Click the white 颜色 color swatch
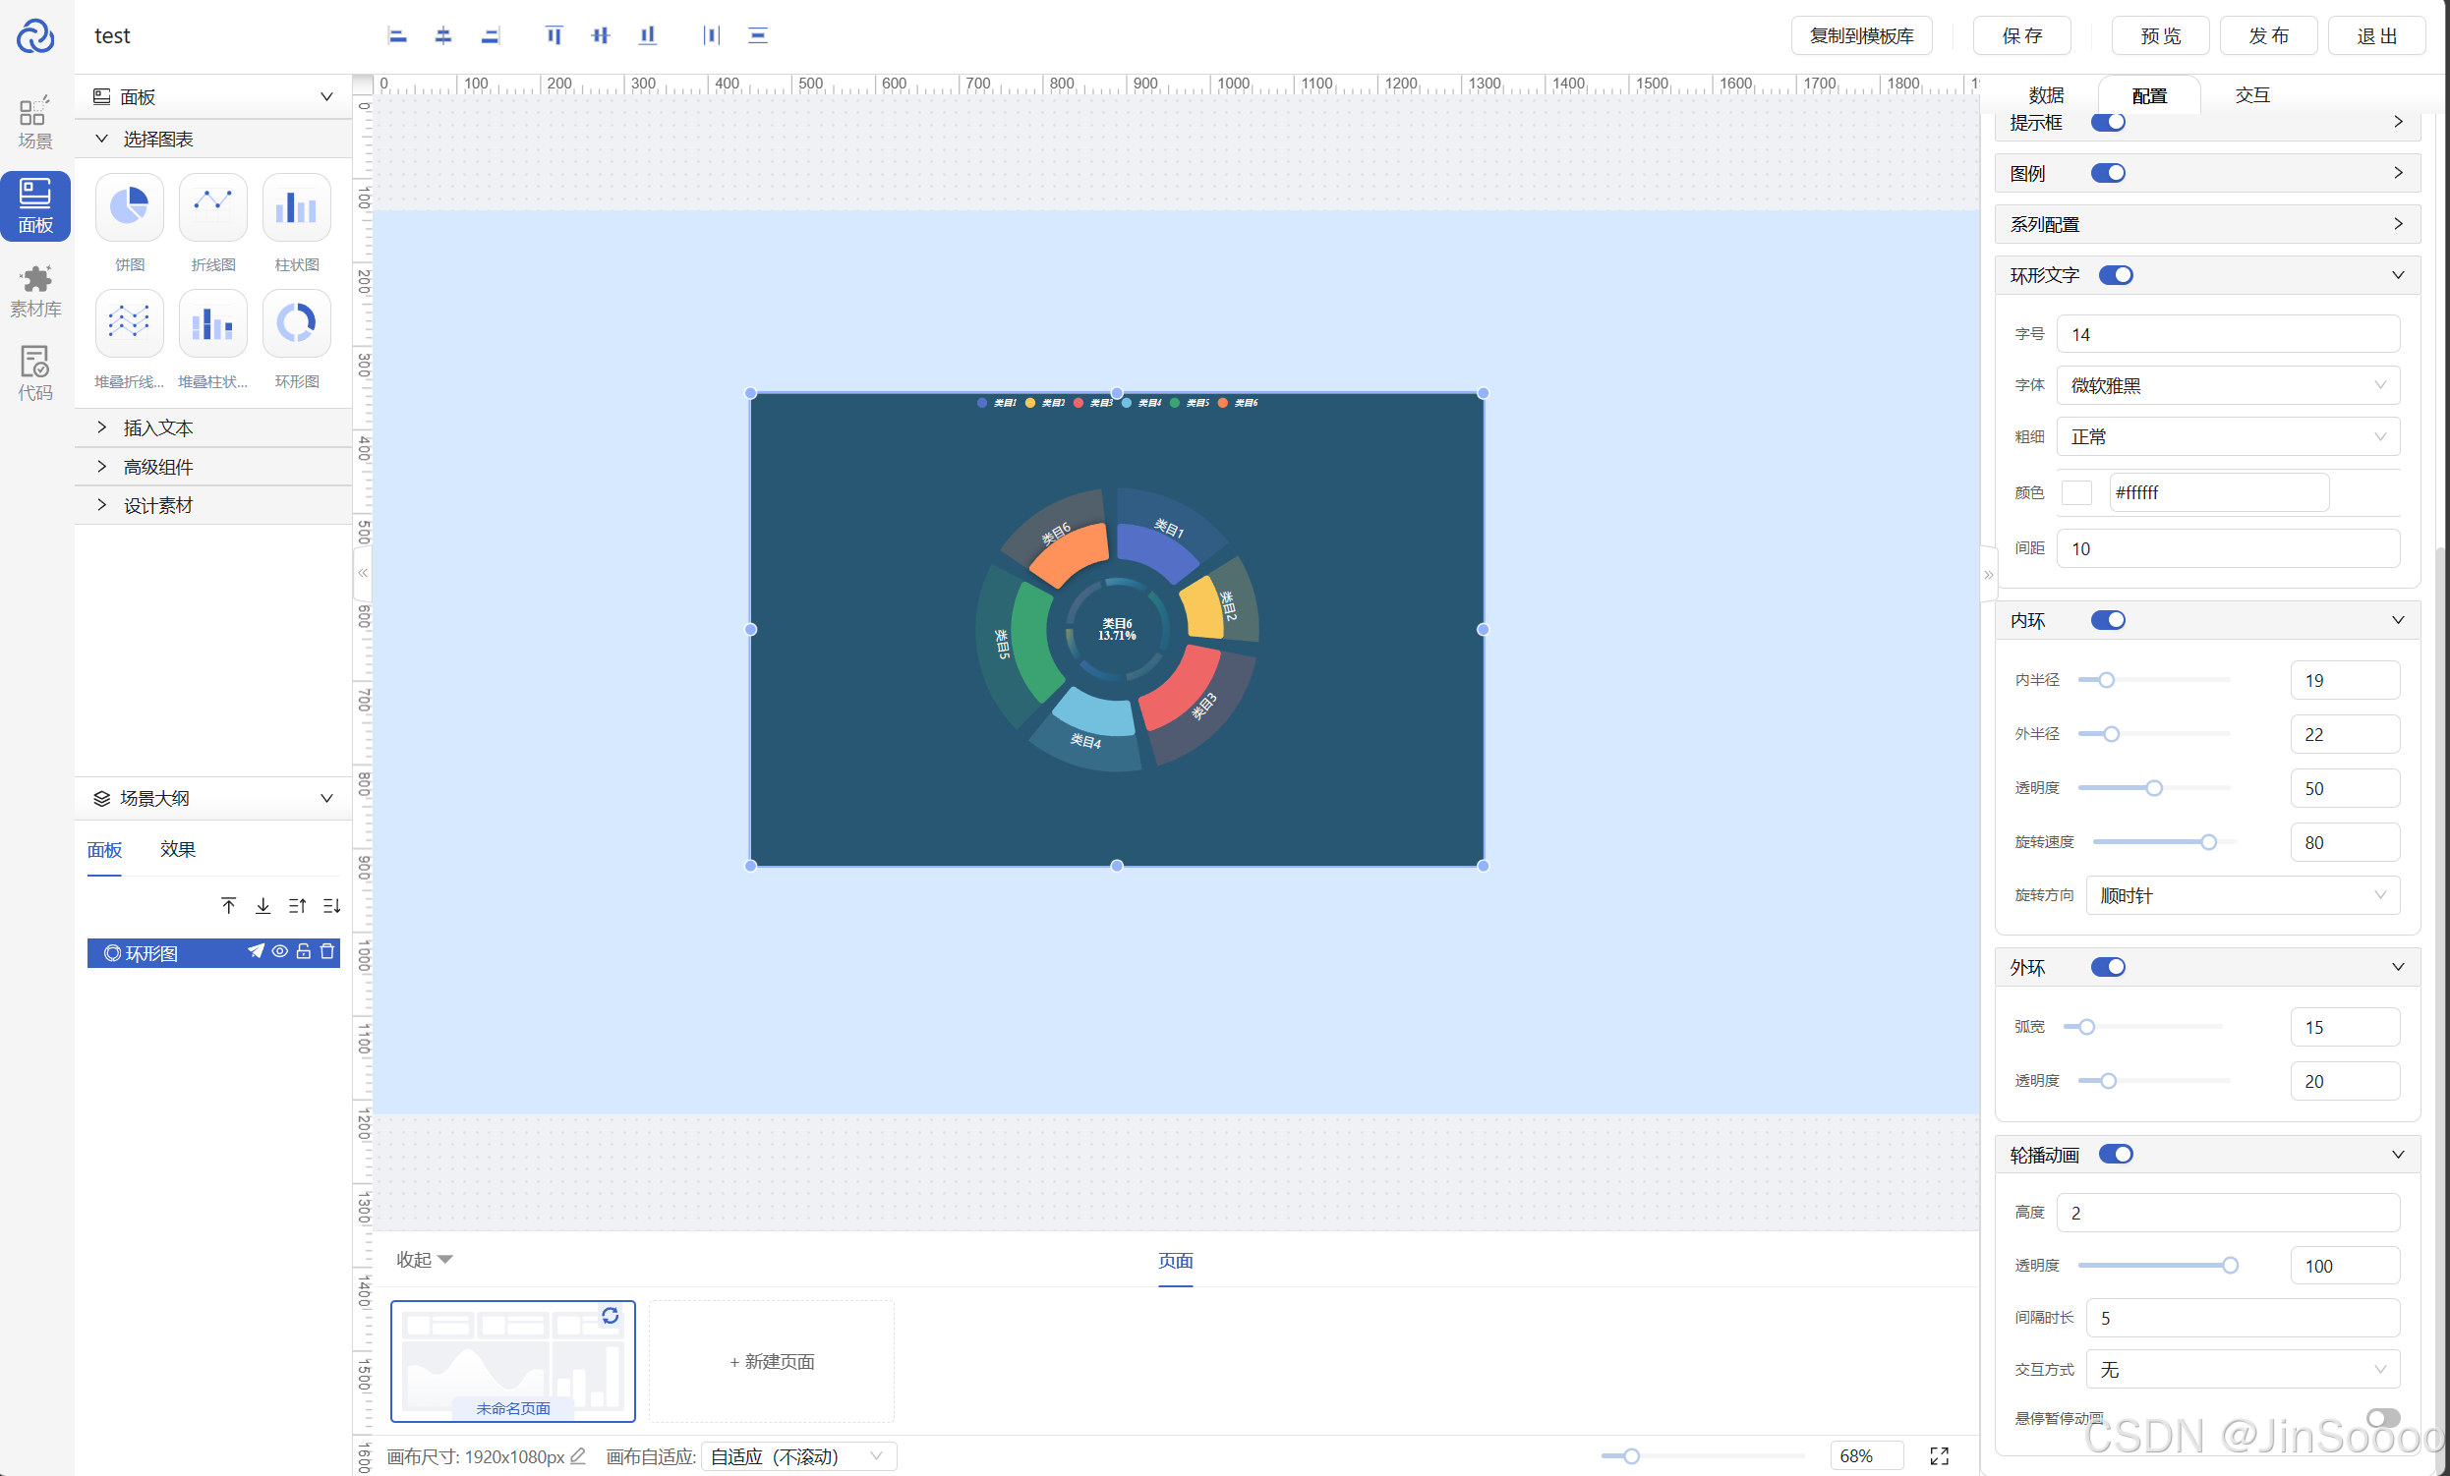 pyautogui.click(x=2076, y=493)
